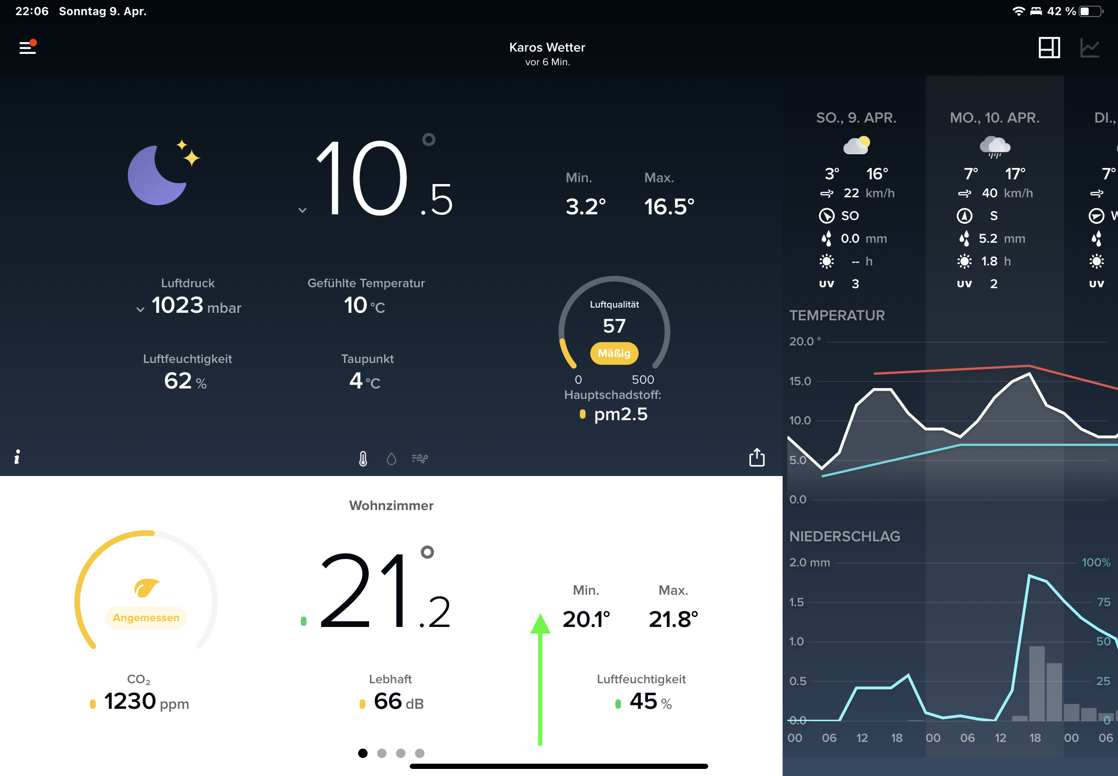The height and width of the screenshot is (776, 1118).
Task: Go to second Wohnzimmer page dot
Action: coord(382,753)
